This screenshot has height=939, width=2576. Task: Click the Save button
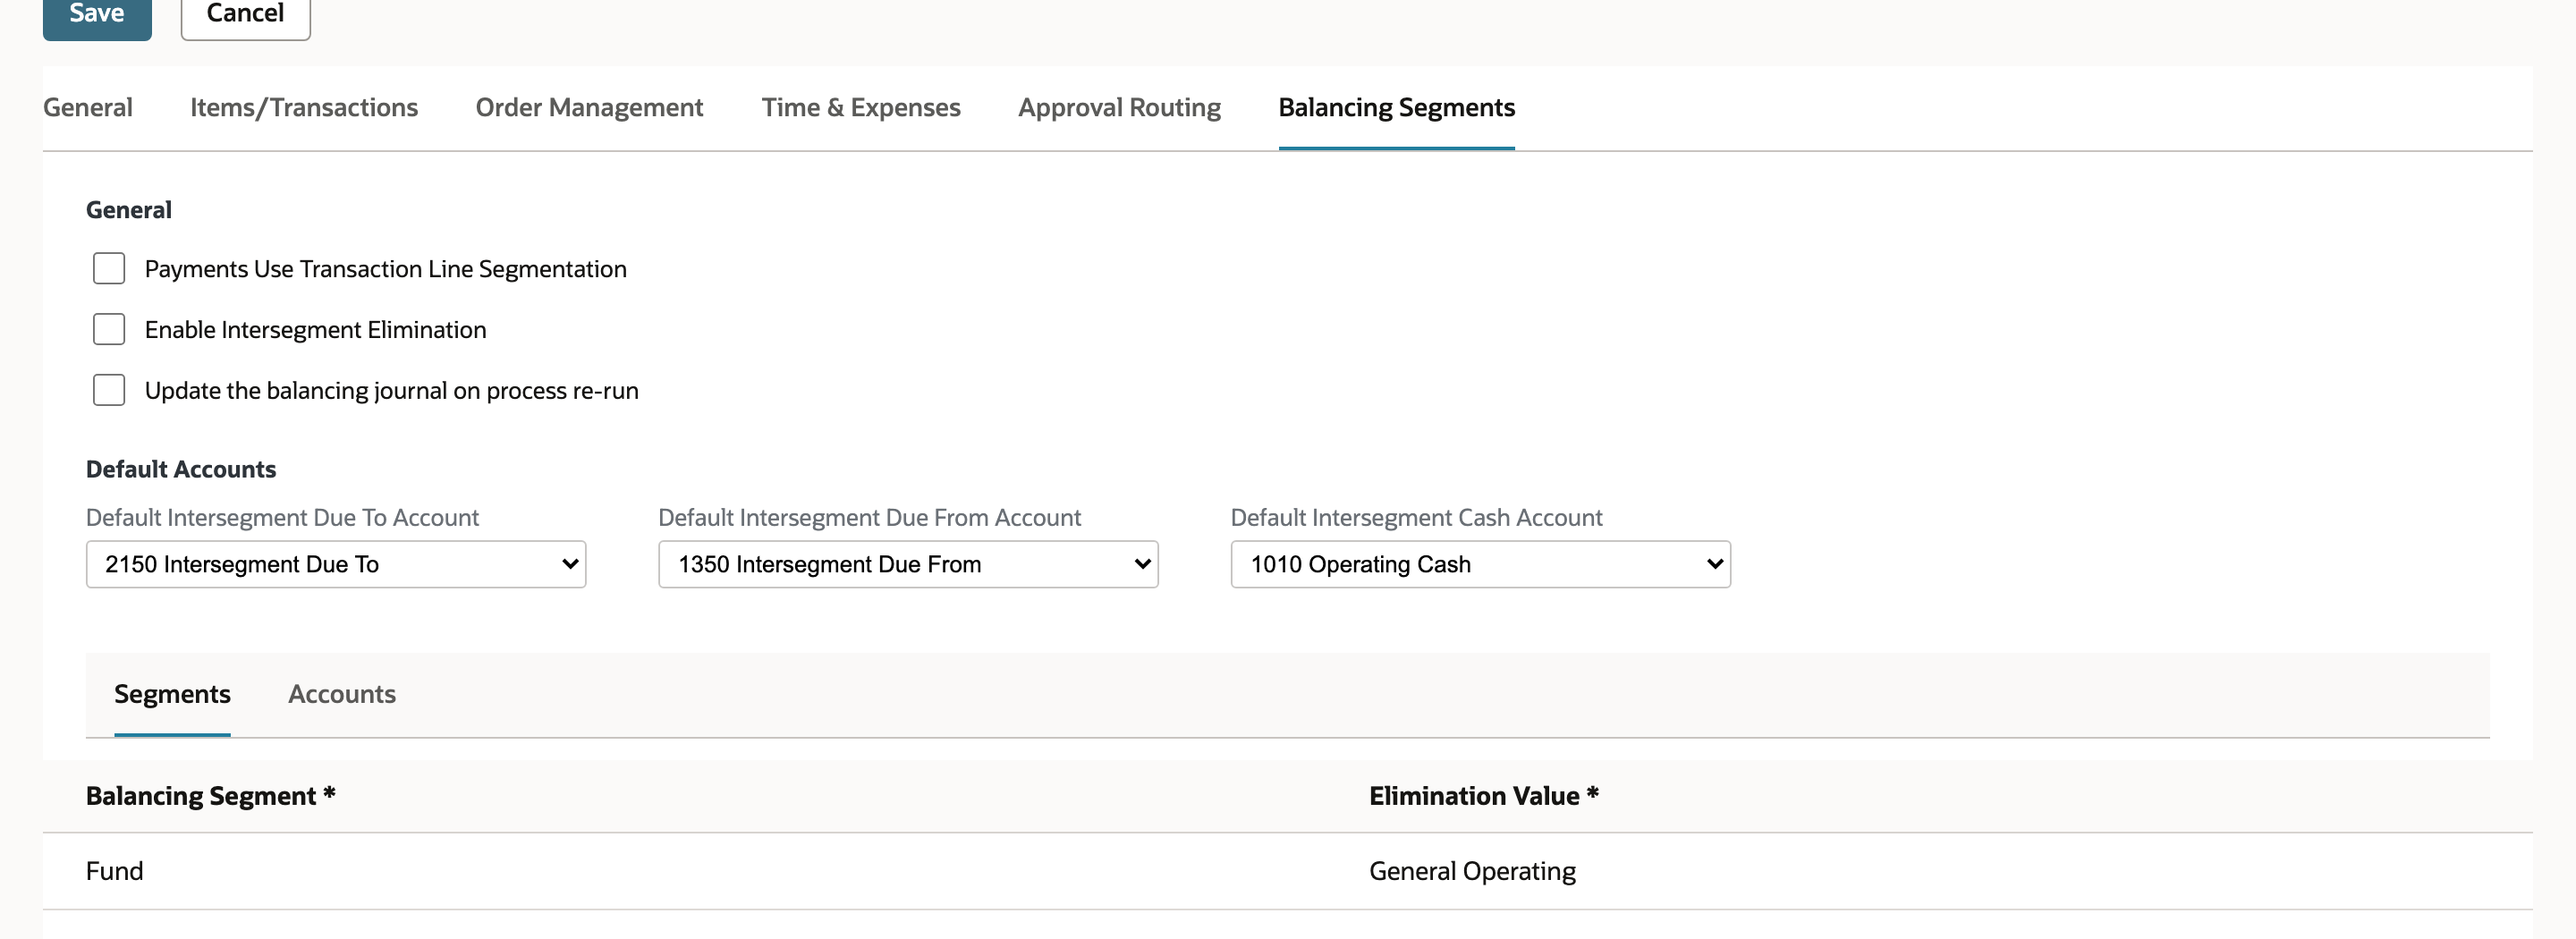tap(97, 15)
